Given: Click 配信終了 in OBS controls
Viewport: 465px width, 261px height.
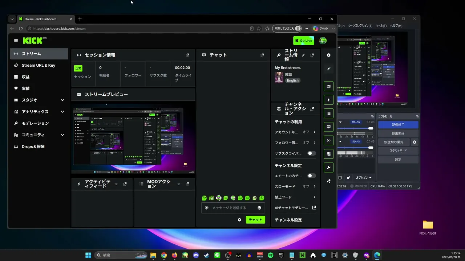Looking at the screenshot, I should click(398, 125).
